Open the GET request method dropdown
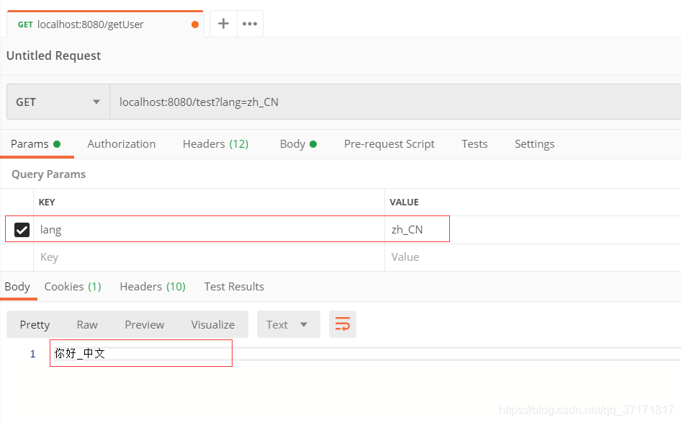 tap(58, 102)
